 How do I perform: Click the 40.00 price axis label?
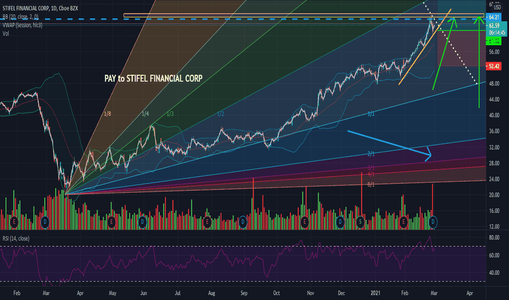(x=494, y=116)
